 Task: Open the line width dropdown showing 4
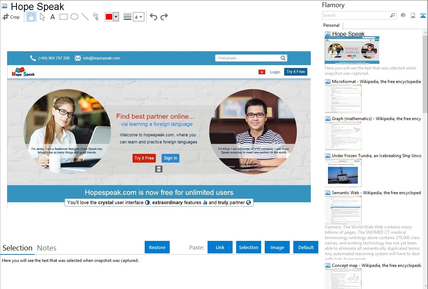[138, 17]
